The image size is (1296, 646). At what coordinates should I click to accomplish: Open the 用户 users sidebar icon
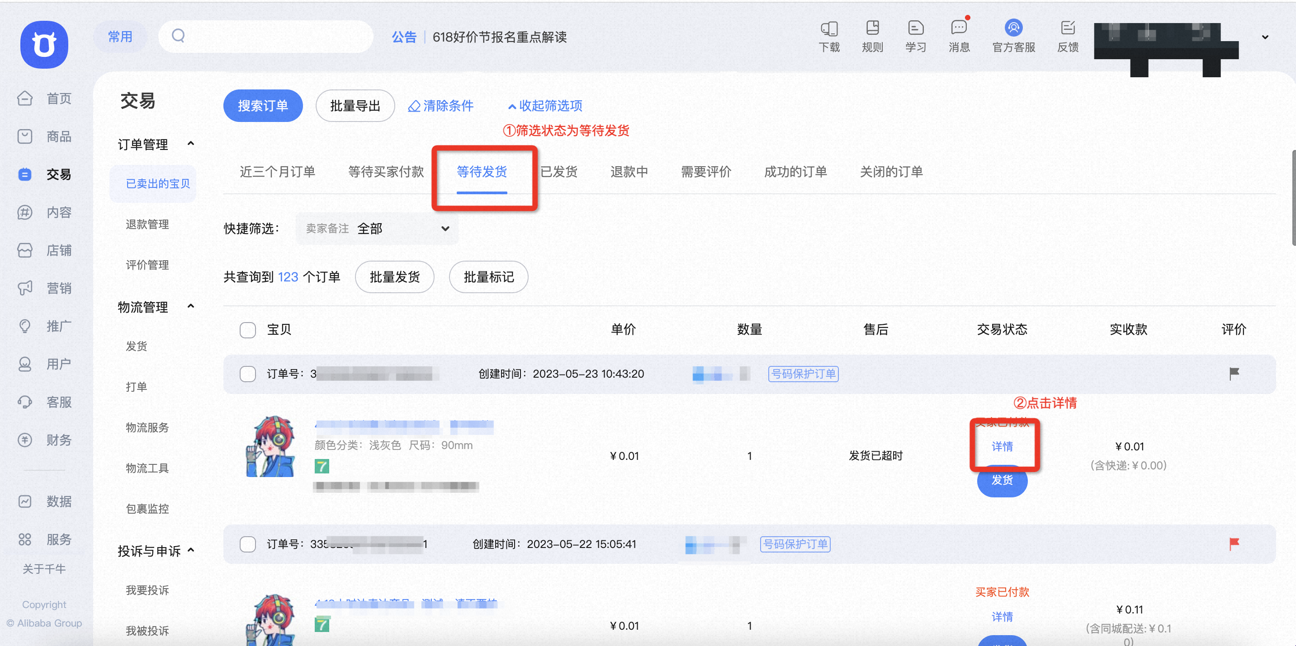tap(25, 364)
